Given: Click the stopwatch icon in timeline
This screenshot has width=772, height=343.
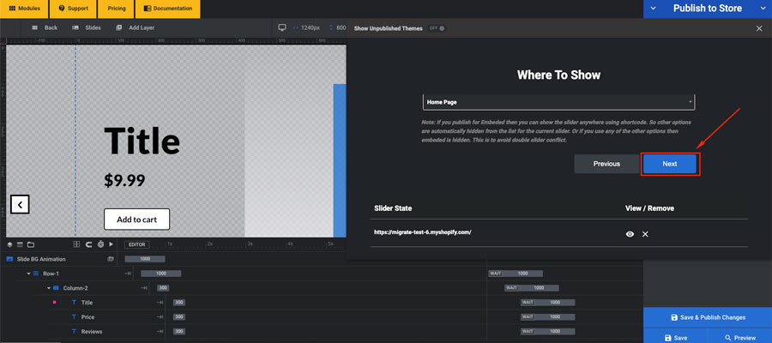Looking at the screenshot, I should pos(100,244).
